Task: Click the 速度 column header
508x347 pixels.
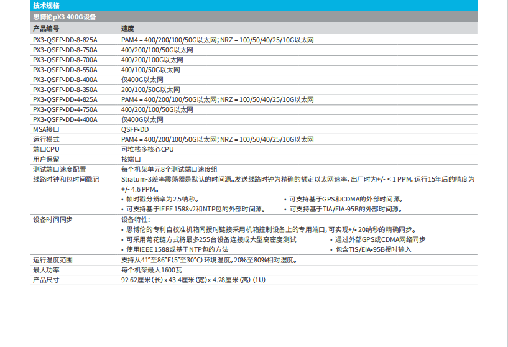Action: click(x=127, y=29)
